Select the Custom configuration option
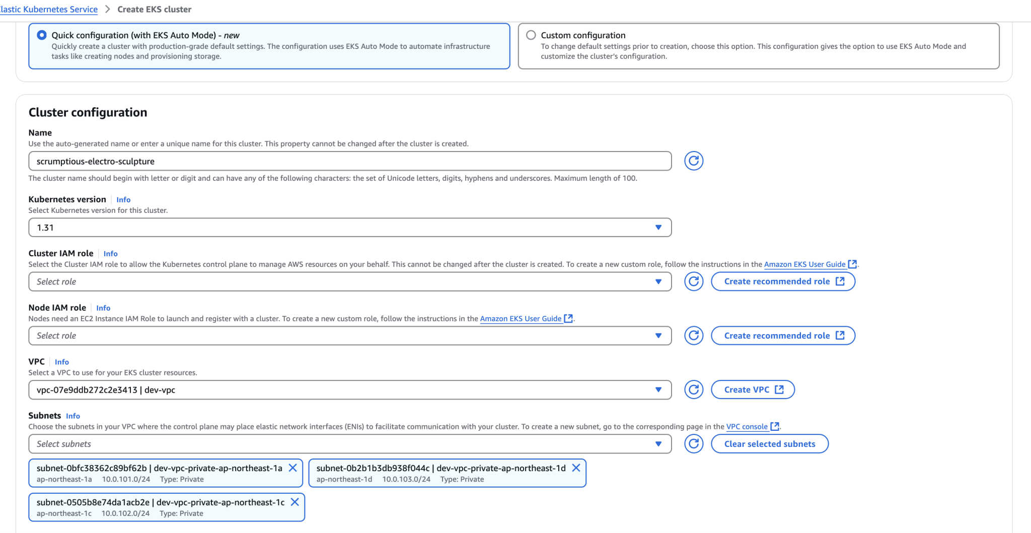This screenshot has width=1031, height=533. coord(531,35)
